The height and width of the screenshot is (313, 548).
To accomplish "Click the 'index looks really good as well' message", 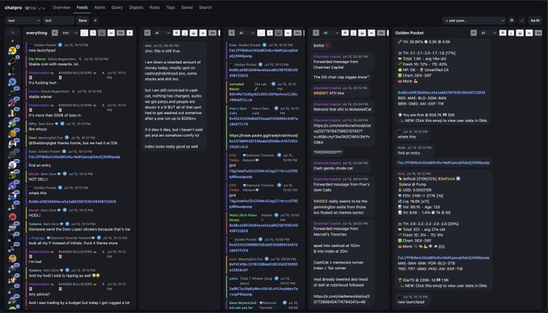I will (x=171, y=146).
